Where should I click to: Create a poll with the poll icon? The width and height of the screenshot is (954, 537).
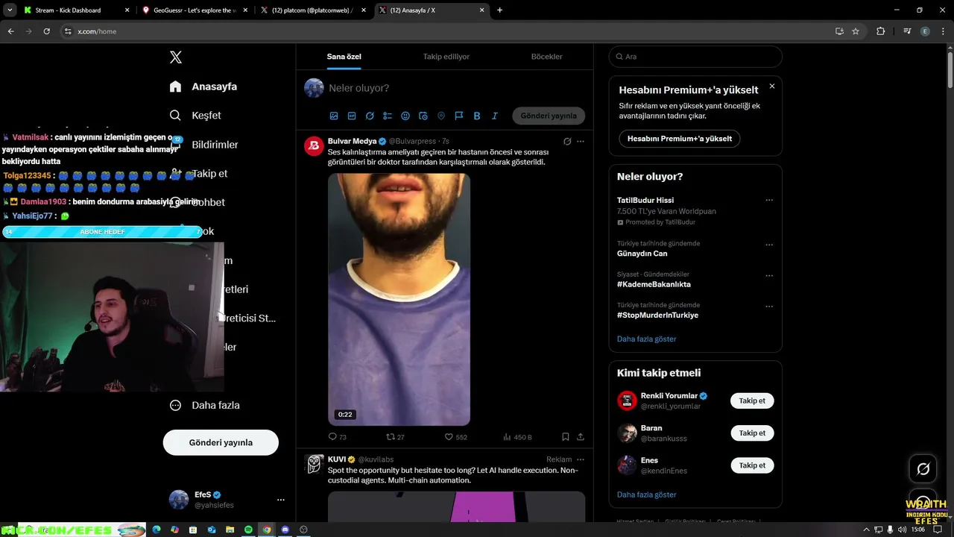388,116
